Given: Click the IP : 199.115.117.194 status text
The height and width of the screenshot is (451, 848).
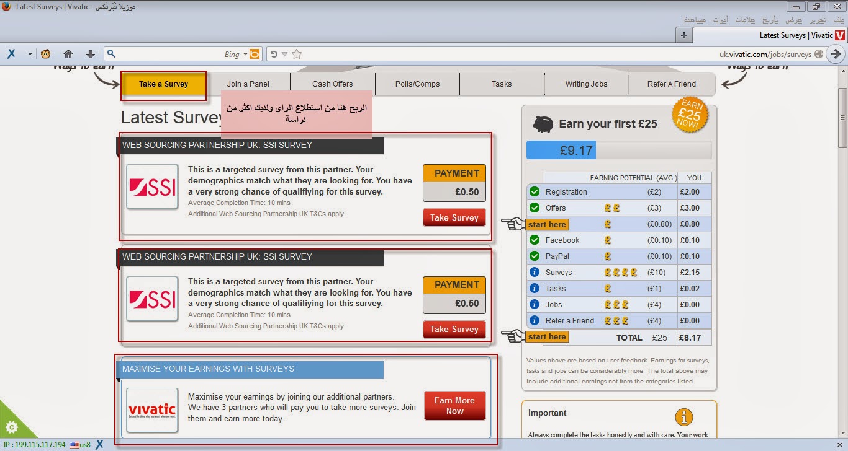Looking at the screenshot, I should 34,445.
